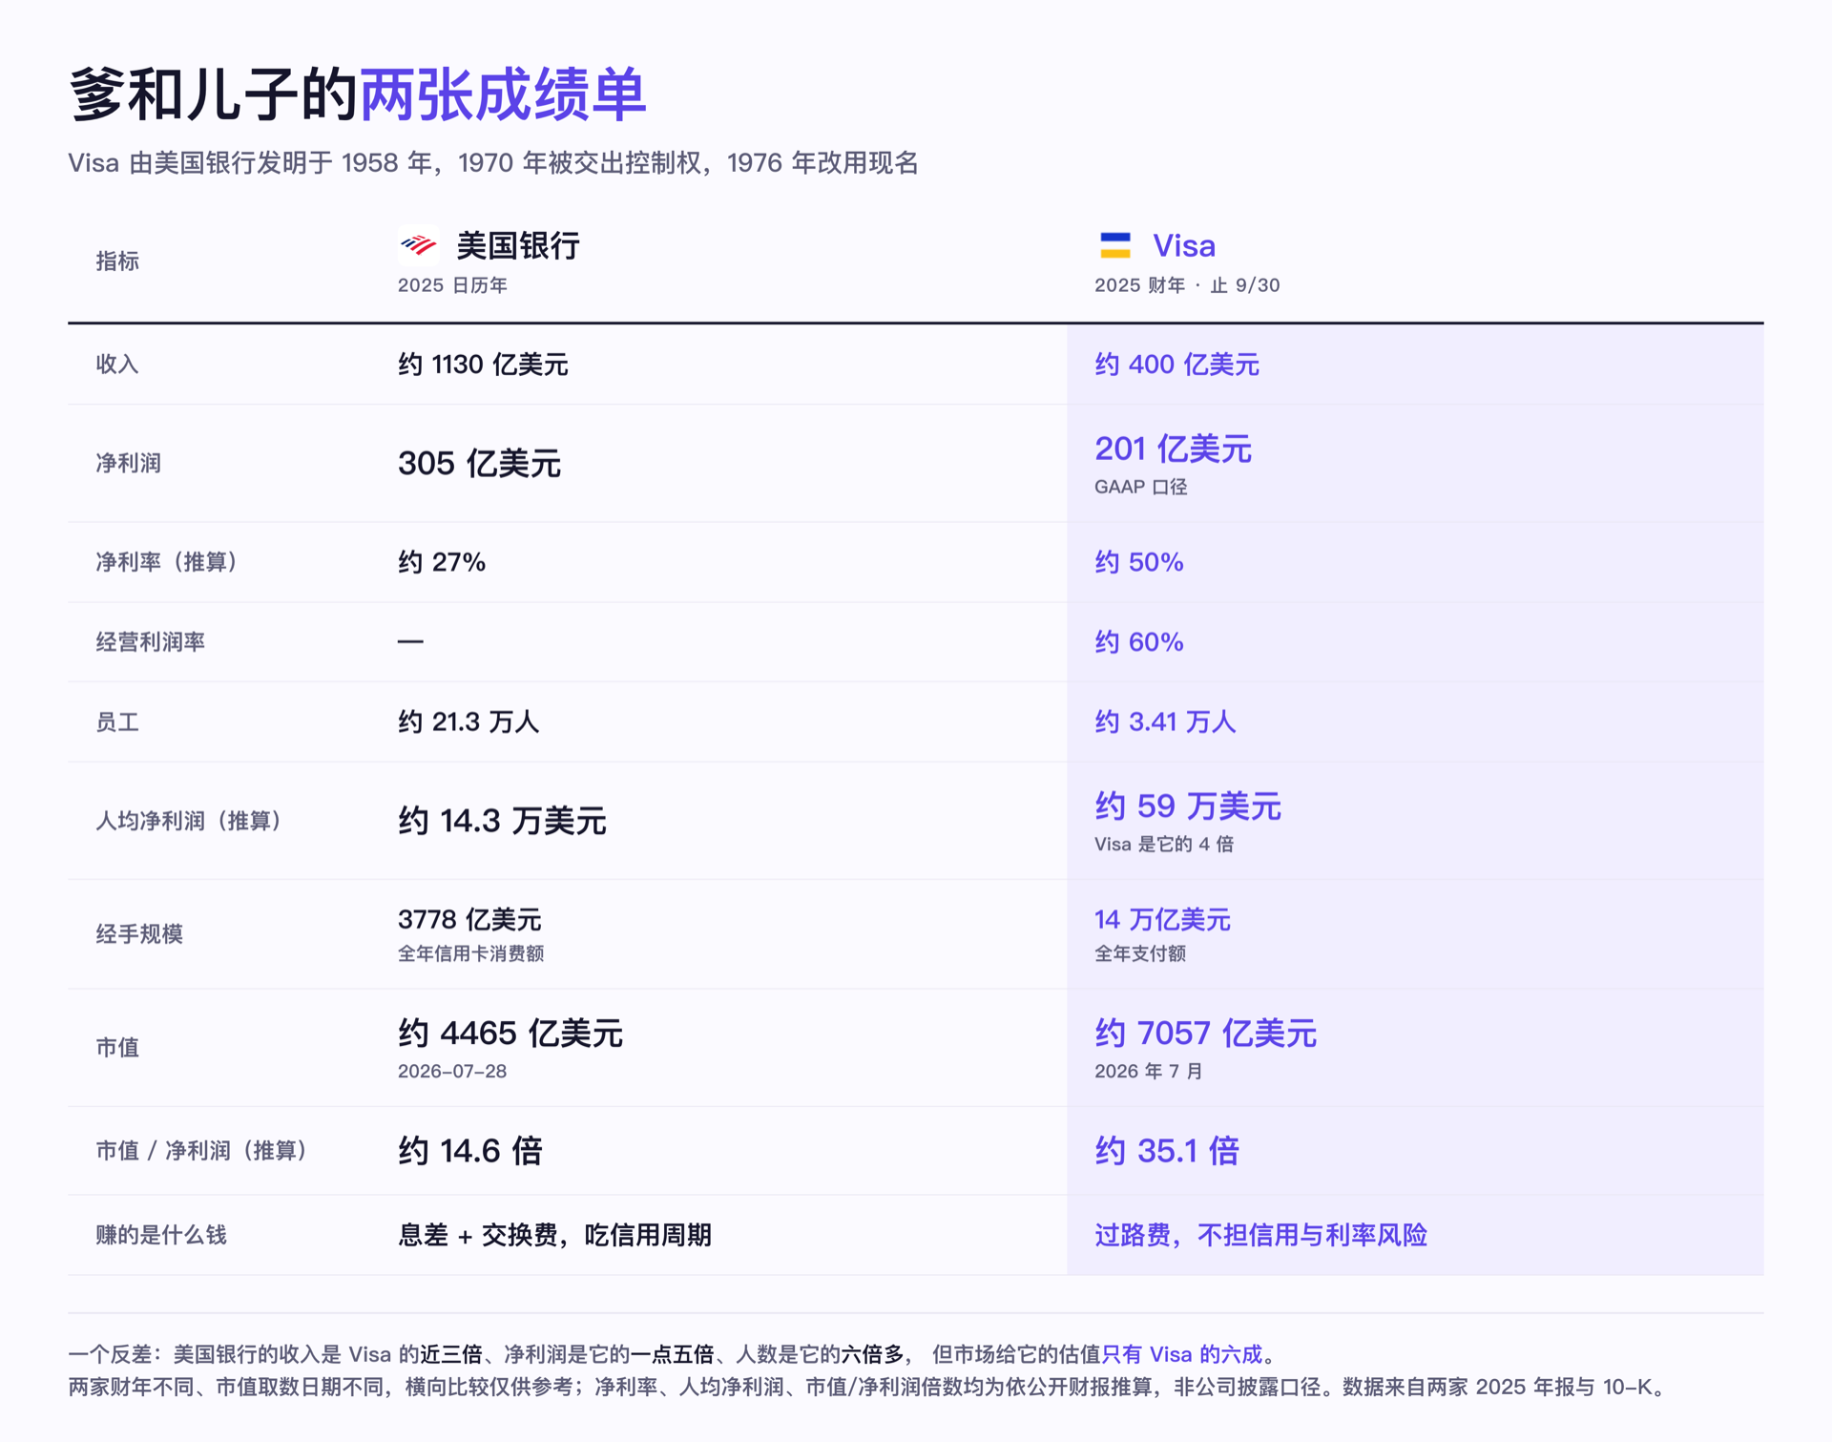Click the bold 近三倍 footnote phrase
The image size is (1832, 1442).
coord(451,1354)
